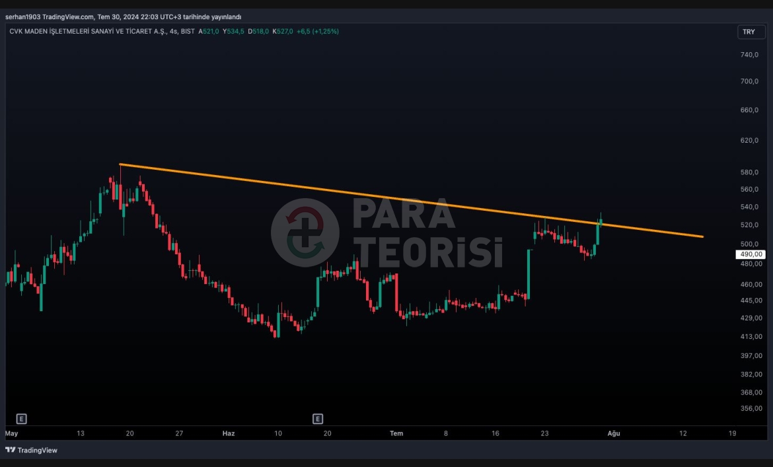Open the TradingView logo link
Viewport: 773px width, 467px height.
(31, 450)
